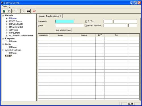This screenshot has width=142, height=106.
Task: Select the 04-Saeco GmbH tree label
Action: click(x=16, y=27)
